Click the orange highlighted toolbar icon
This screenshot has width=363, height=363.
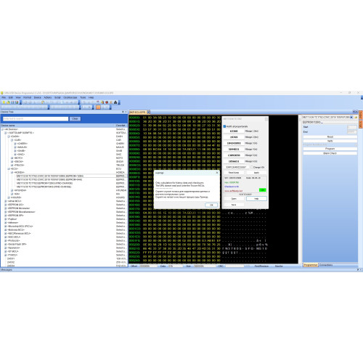point(98,107)
